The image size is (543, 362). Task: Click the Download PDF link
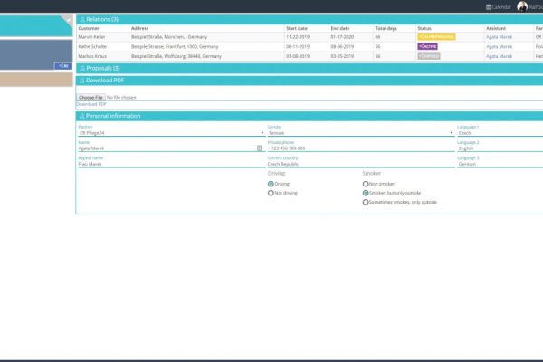(91, 104)
